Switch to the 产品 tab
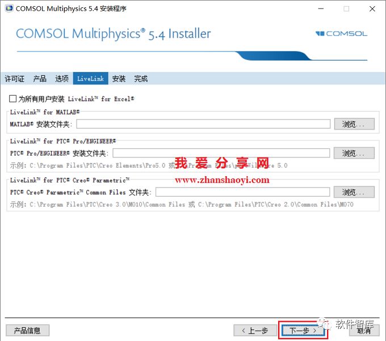This screenshot has height=341, width=386. pyautogui.click(x=40, y=79)
